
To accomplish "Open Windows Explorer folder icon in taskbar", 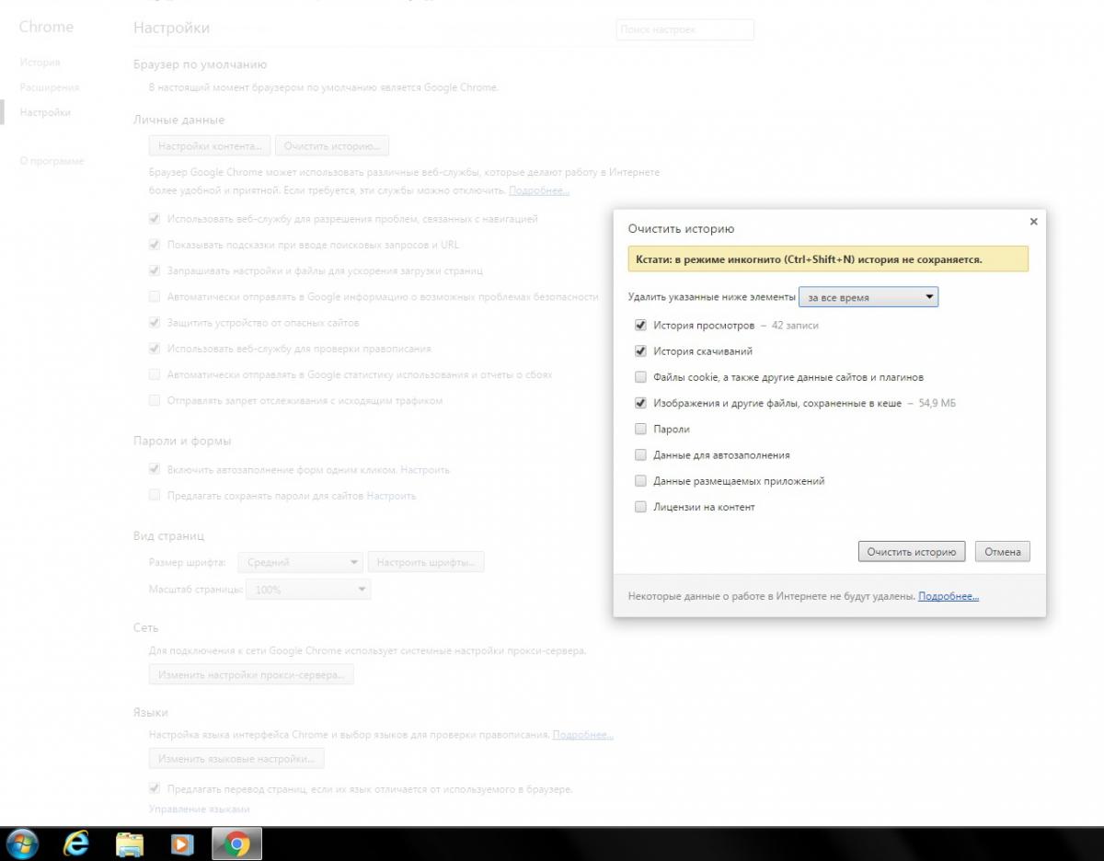I will click(130, 844).
